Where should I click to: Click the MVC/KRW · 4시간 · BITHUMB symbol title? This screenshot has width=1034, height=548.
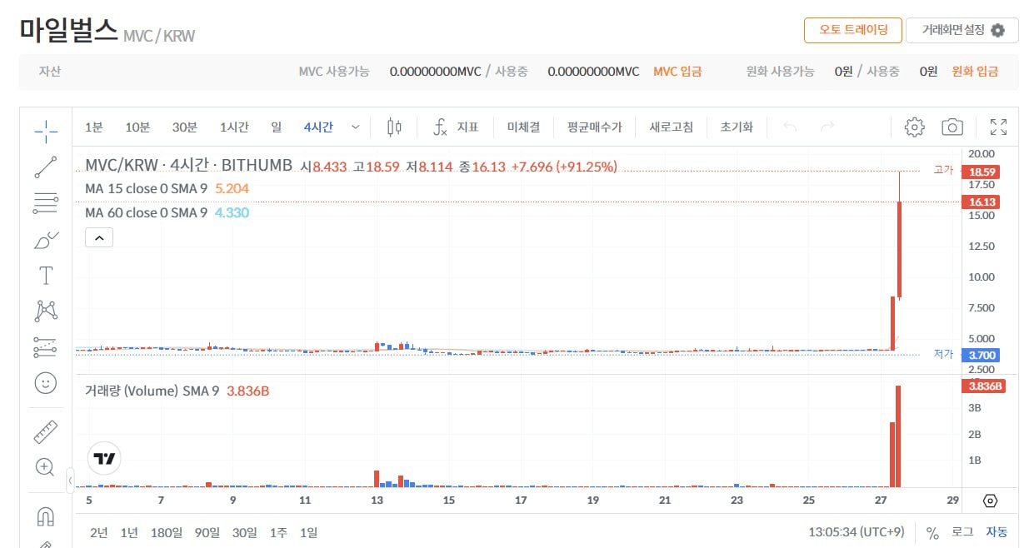click(188, 166)
